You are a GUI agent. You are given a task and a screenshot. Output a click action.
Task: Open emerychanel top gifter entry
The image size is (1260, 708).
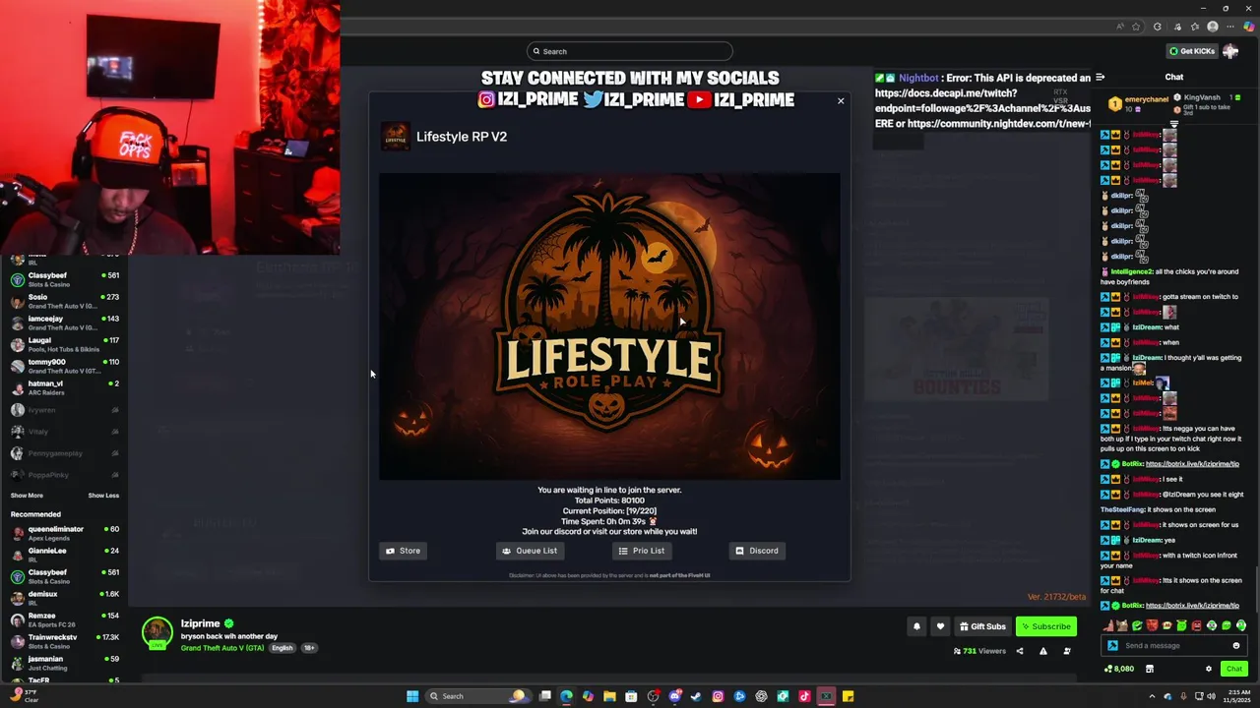[x=1138, y=103]
